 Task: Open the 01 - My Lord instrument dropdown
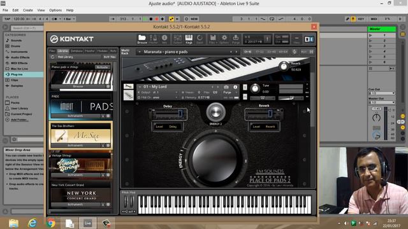[x=140, y=87]
